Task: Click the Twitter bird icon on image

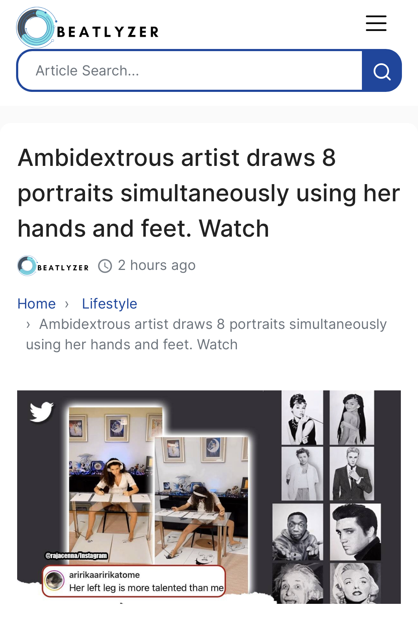Action: pos(42,411)
